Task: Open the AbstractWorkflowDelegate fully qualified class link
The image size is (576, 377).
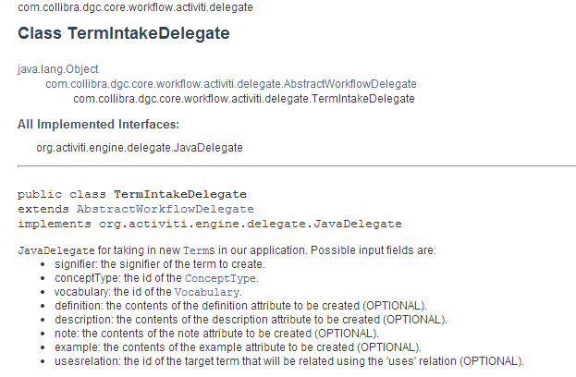Action: pyautogui.click(x=231, y=84)
